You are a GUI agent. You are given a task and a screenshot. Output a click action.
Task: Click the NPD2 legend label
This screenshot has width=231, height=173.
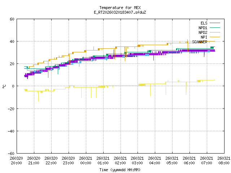[203, 32]
